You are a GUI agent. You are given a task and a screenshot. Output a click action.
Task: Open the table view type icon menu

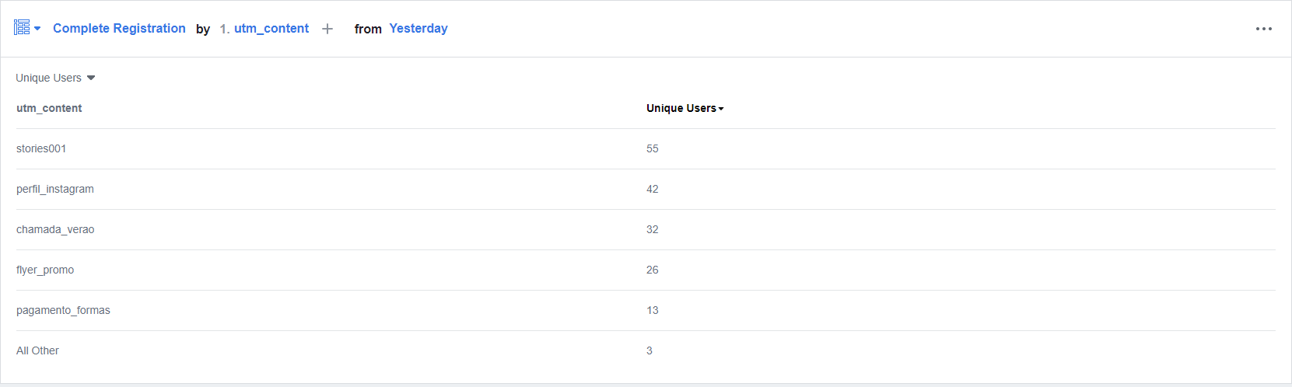click(x=22, y=28)
